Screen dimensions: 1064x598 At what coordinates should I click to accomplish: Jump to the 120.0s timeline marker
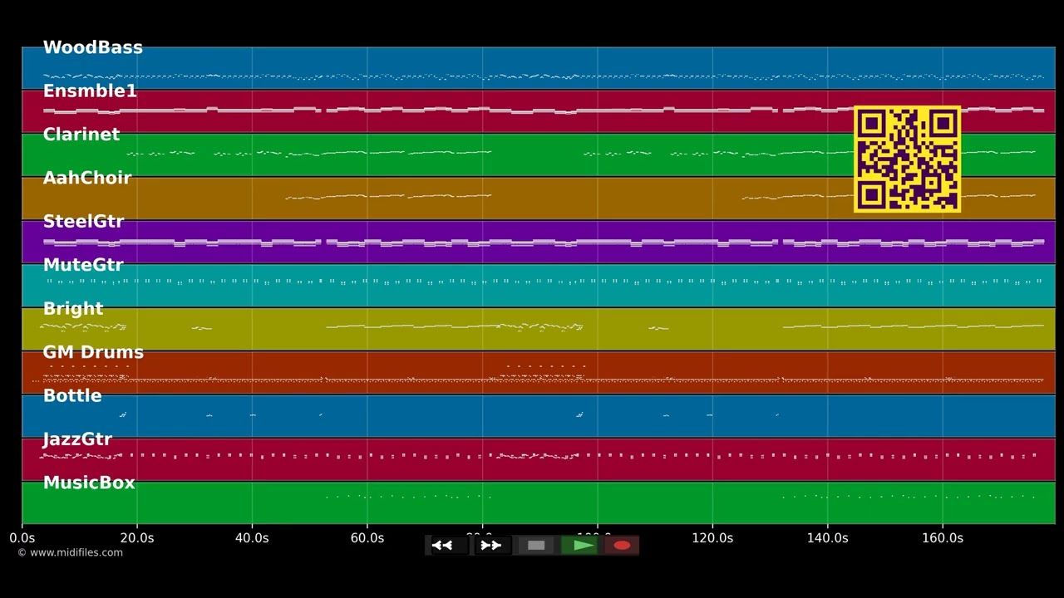[712, 538]
